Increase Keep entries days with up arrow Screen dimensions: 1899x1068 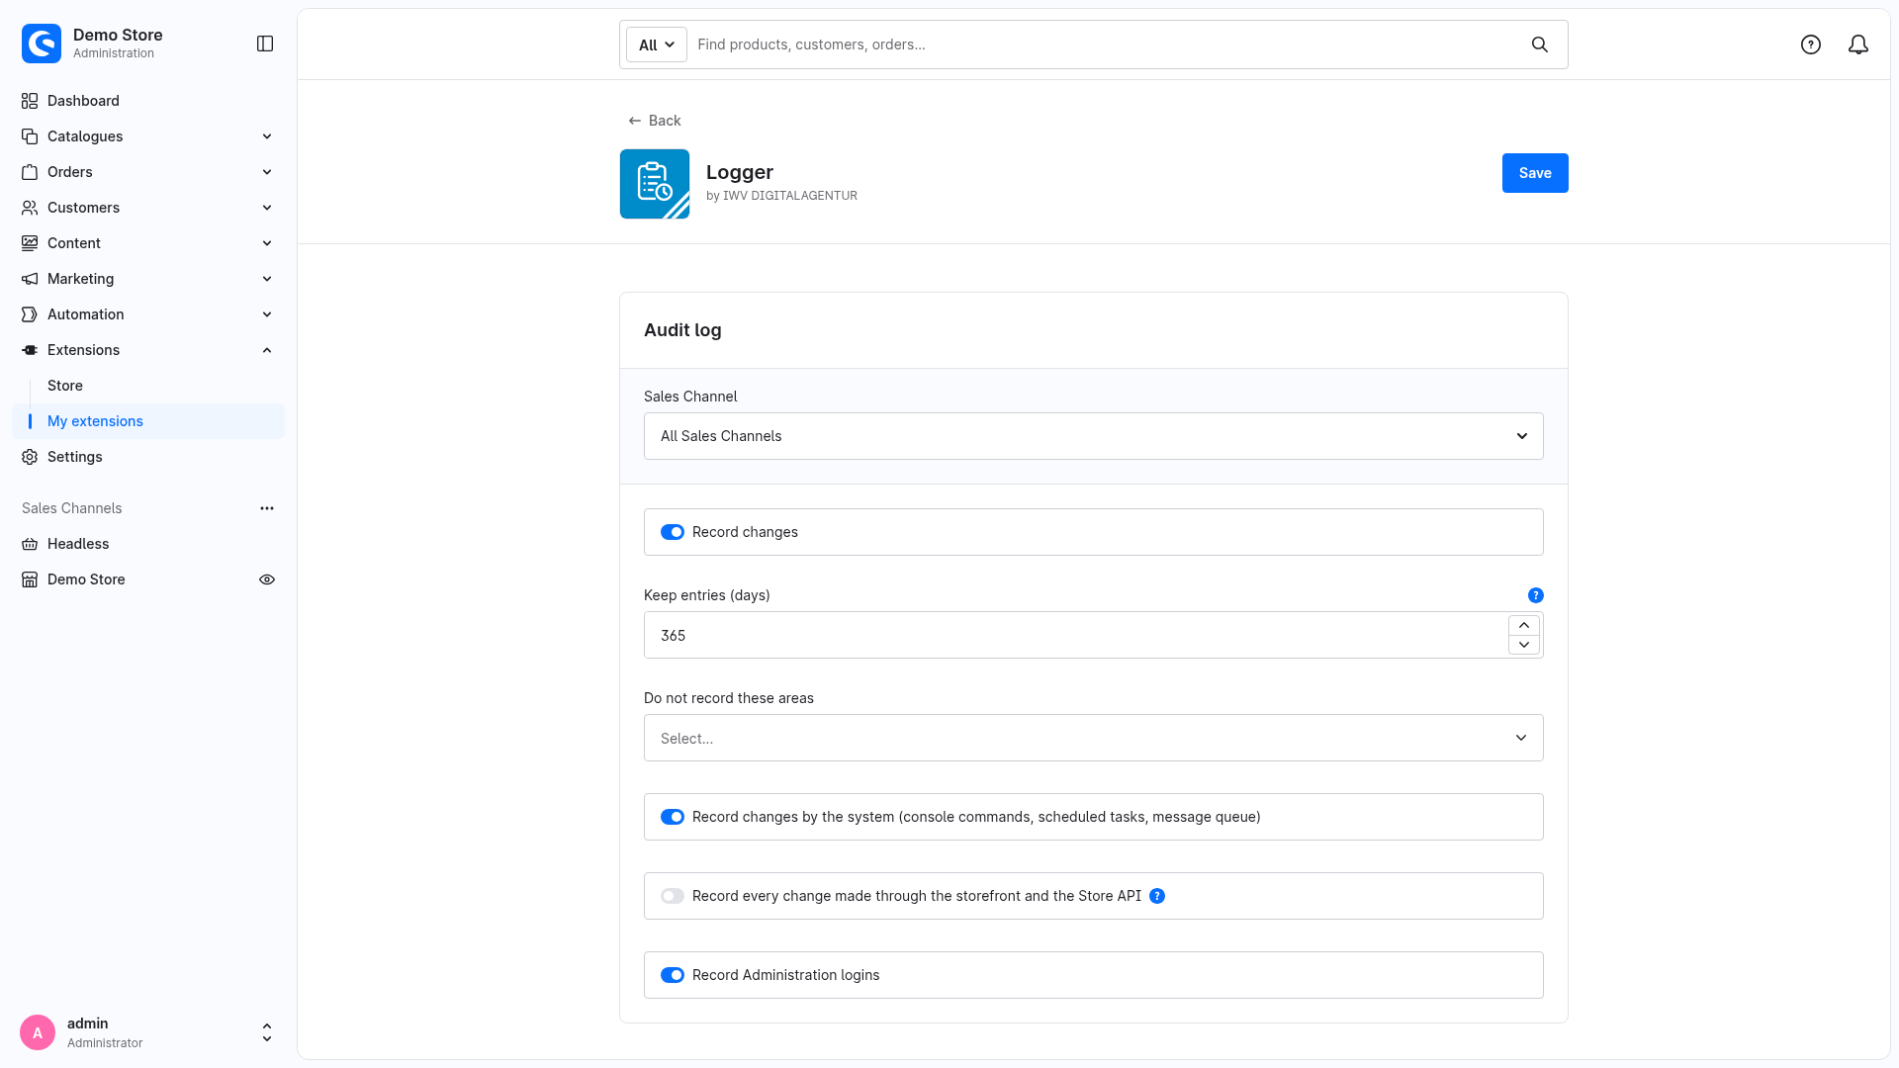pos(1524,625)
